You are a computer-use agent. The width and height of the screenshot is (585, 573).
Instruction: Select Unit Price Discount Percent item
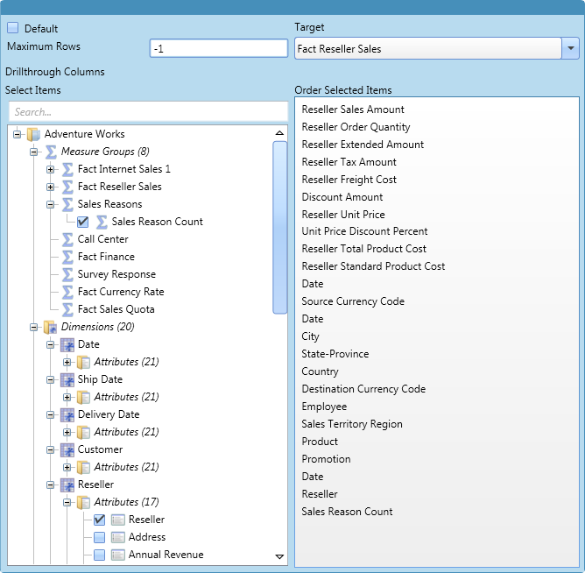(x=364, y=231)
